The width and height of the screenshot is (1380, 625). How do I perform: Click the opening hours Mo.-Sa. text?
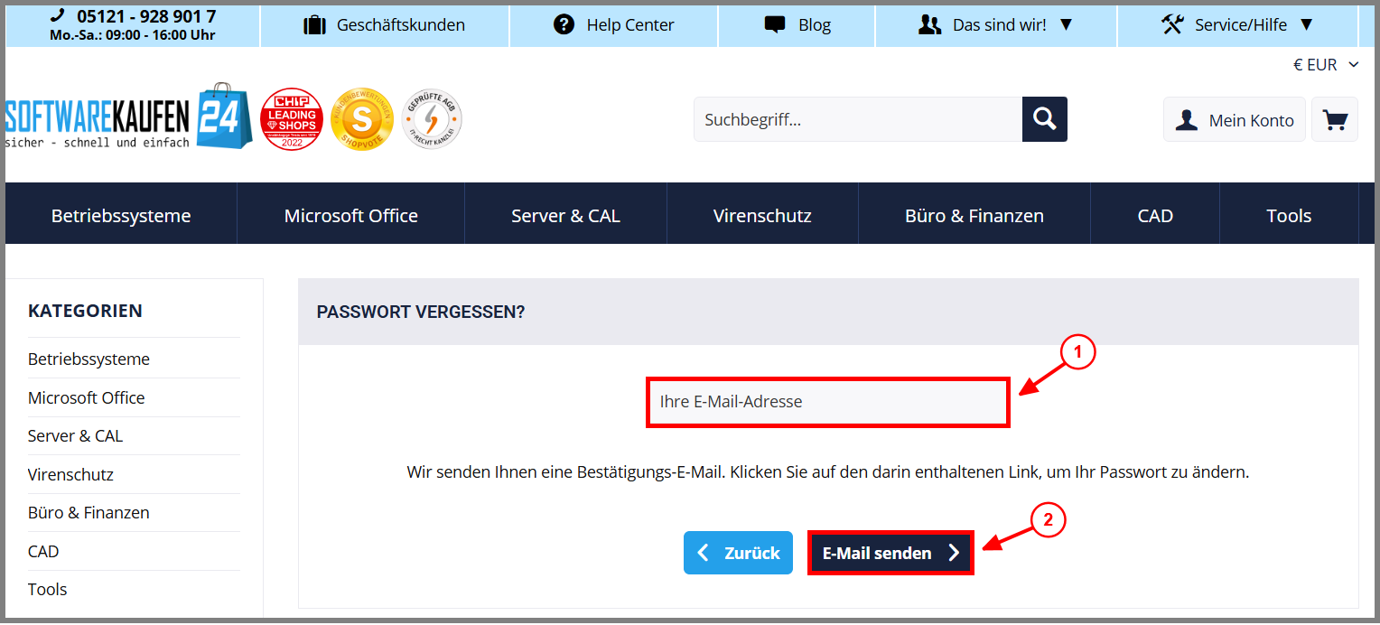134,35
